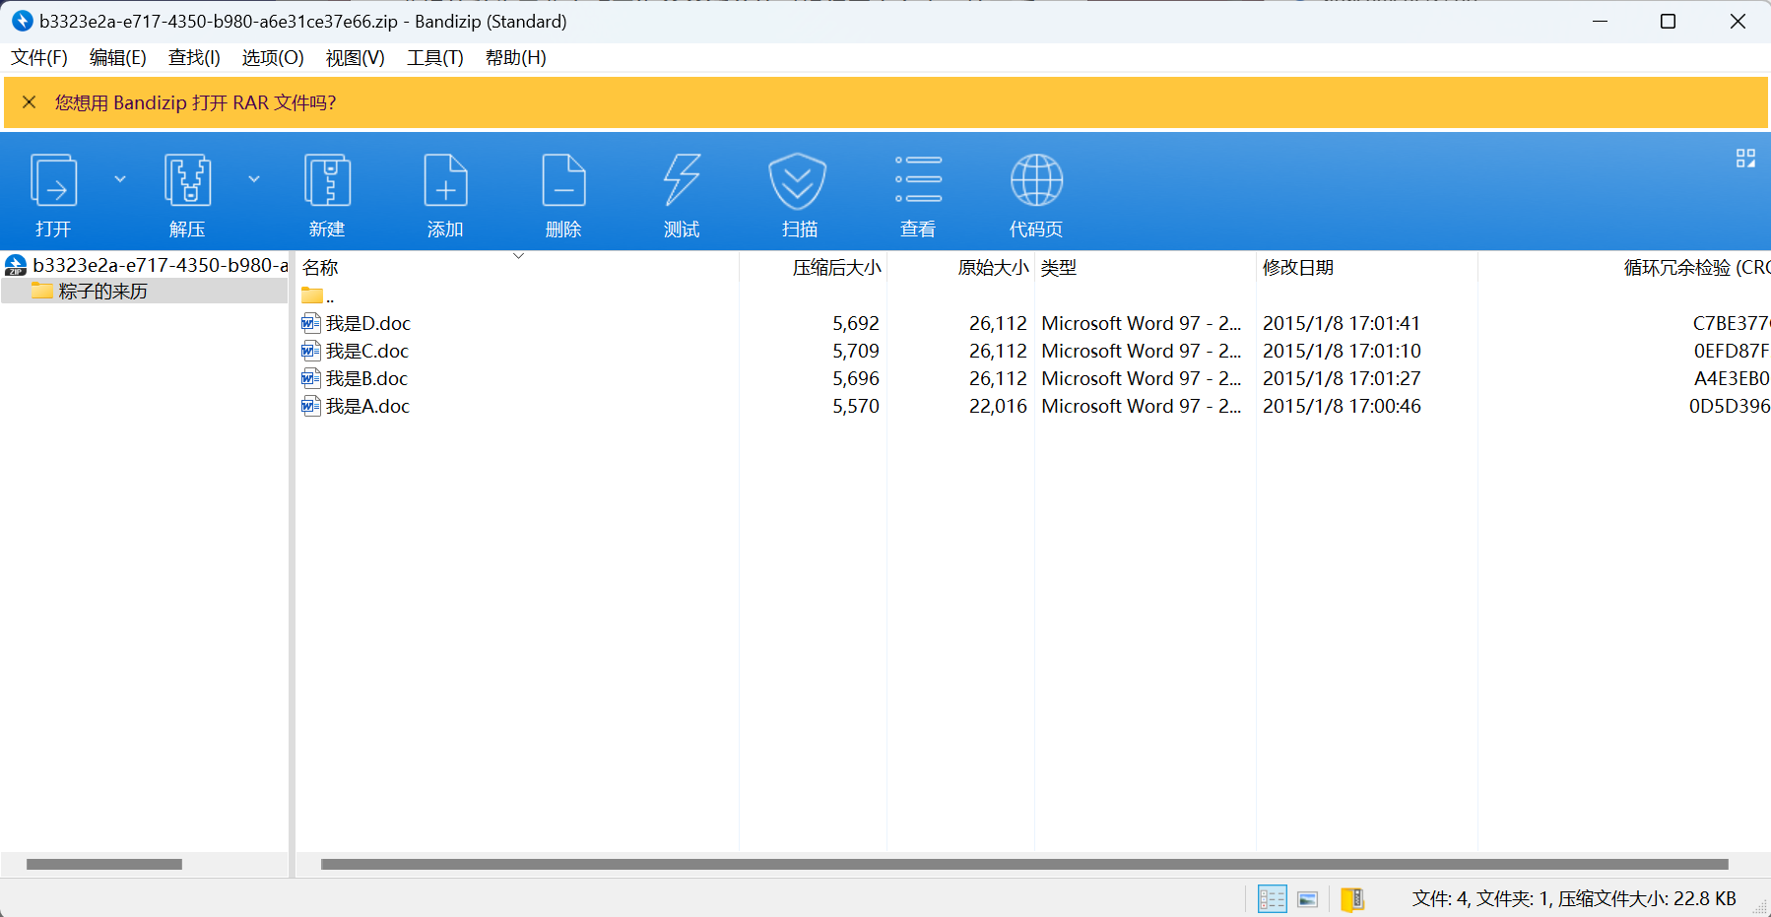1771x917 pixels.
Task: Click the 删除 (Delete) icon
Action: point(563,180)
